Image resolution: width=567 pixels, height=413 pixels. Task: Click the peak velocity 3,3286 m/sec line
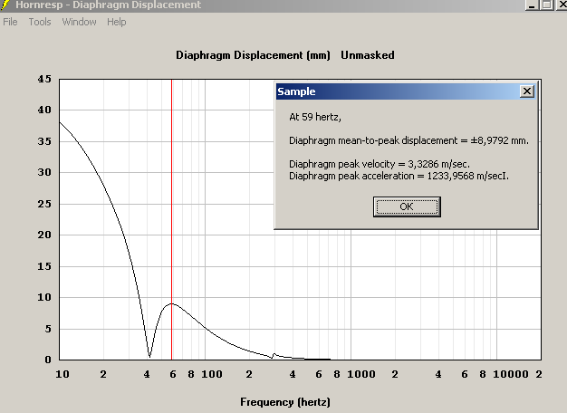(x=380, y=164)
